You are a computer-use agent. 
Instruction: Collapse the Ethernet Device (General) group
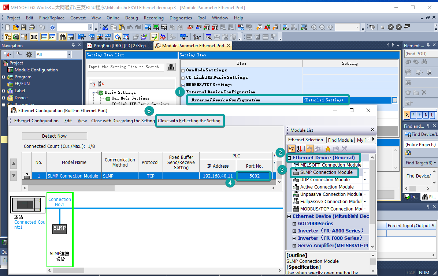289,158
